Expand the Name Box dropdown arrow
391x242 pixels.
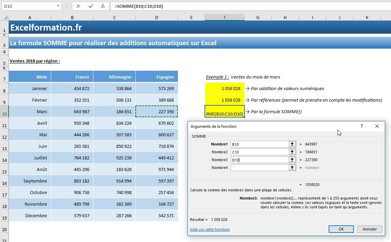pos(58,6)
